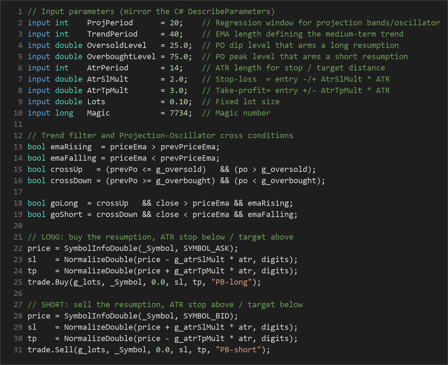Click g_overbought in the prevPo comparison on line 16
This screenshot has height=365, width=448.
click(x=183, y=181)
